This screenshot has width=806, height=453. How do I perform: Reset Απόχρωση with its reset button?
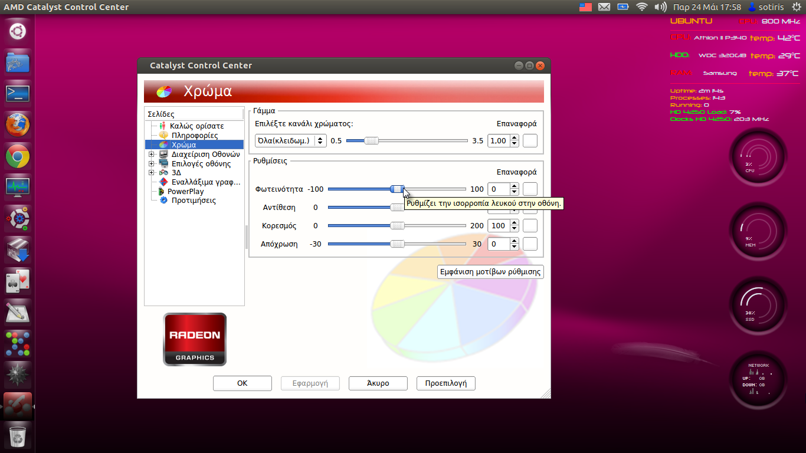pos(530,244)
